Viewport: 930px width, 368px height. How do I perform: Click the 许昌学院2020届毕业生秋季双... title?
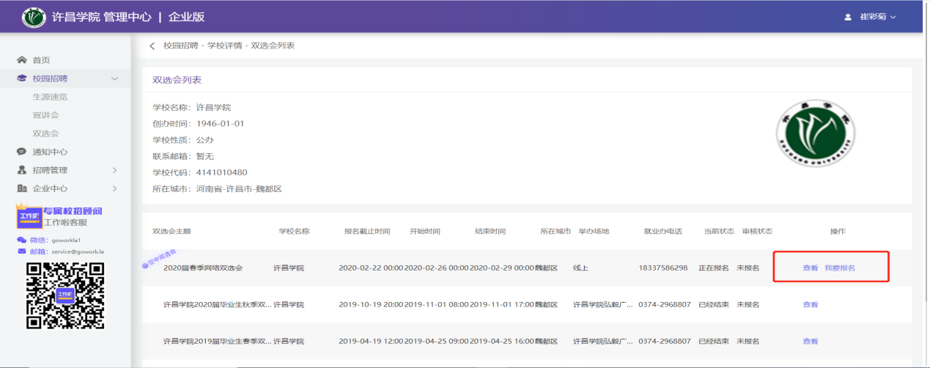tap(217, 304)
